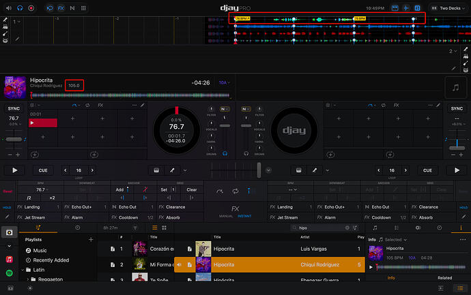
Task: Play the left deck
Action: click(14, 170)
